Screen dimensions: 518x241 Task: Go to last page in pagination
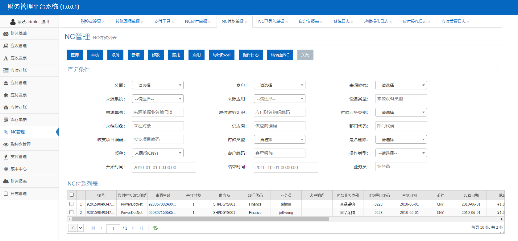point(141,228)
